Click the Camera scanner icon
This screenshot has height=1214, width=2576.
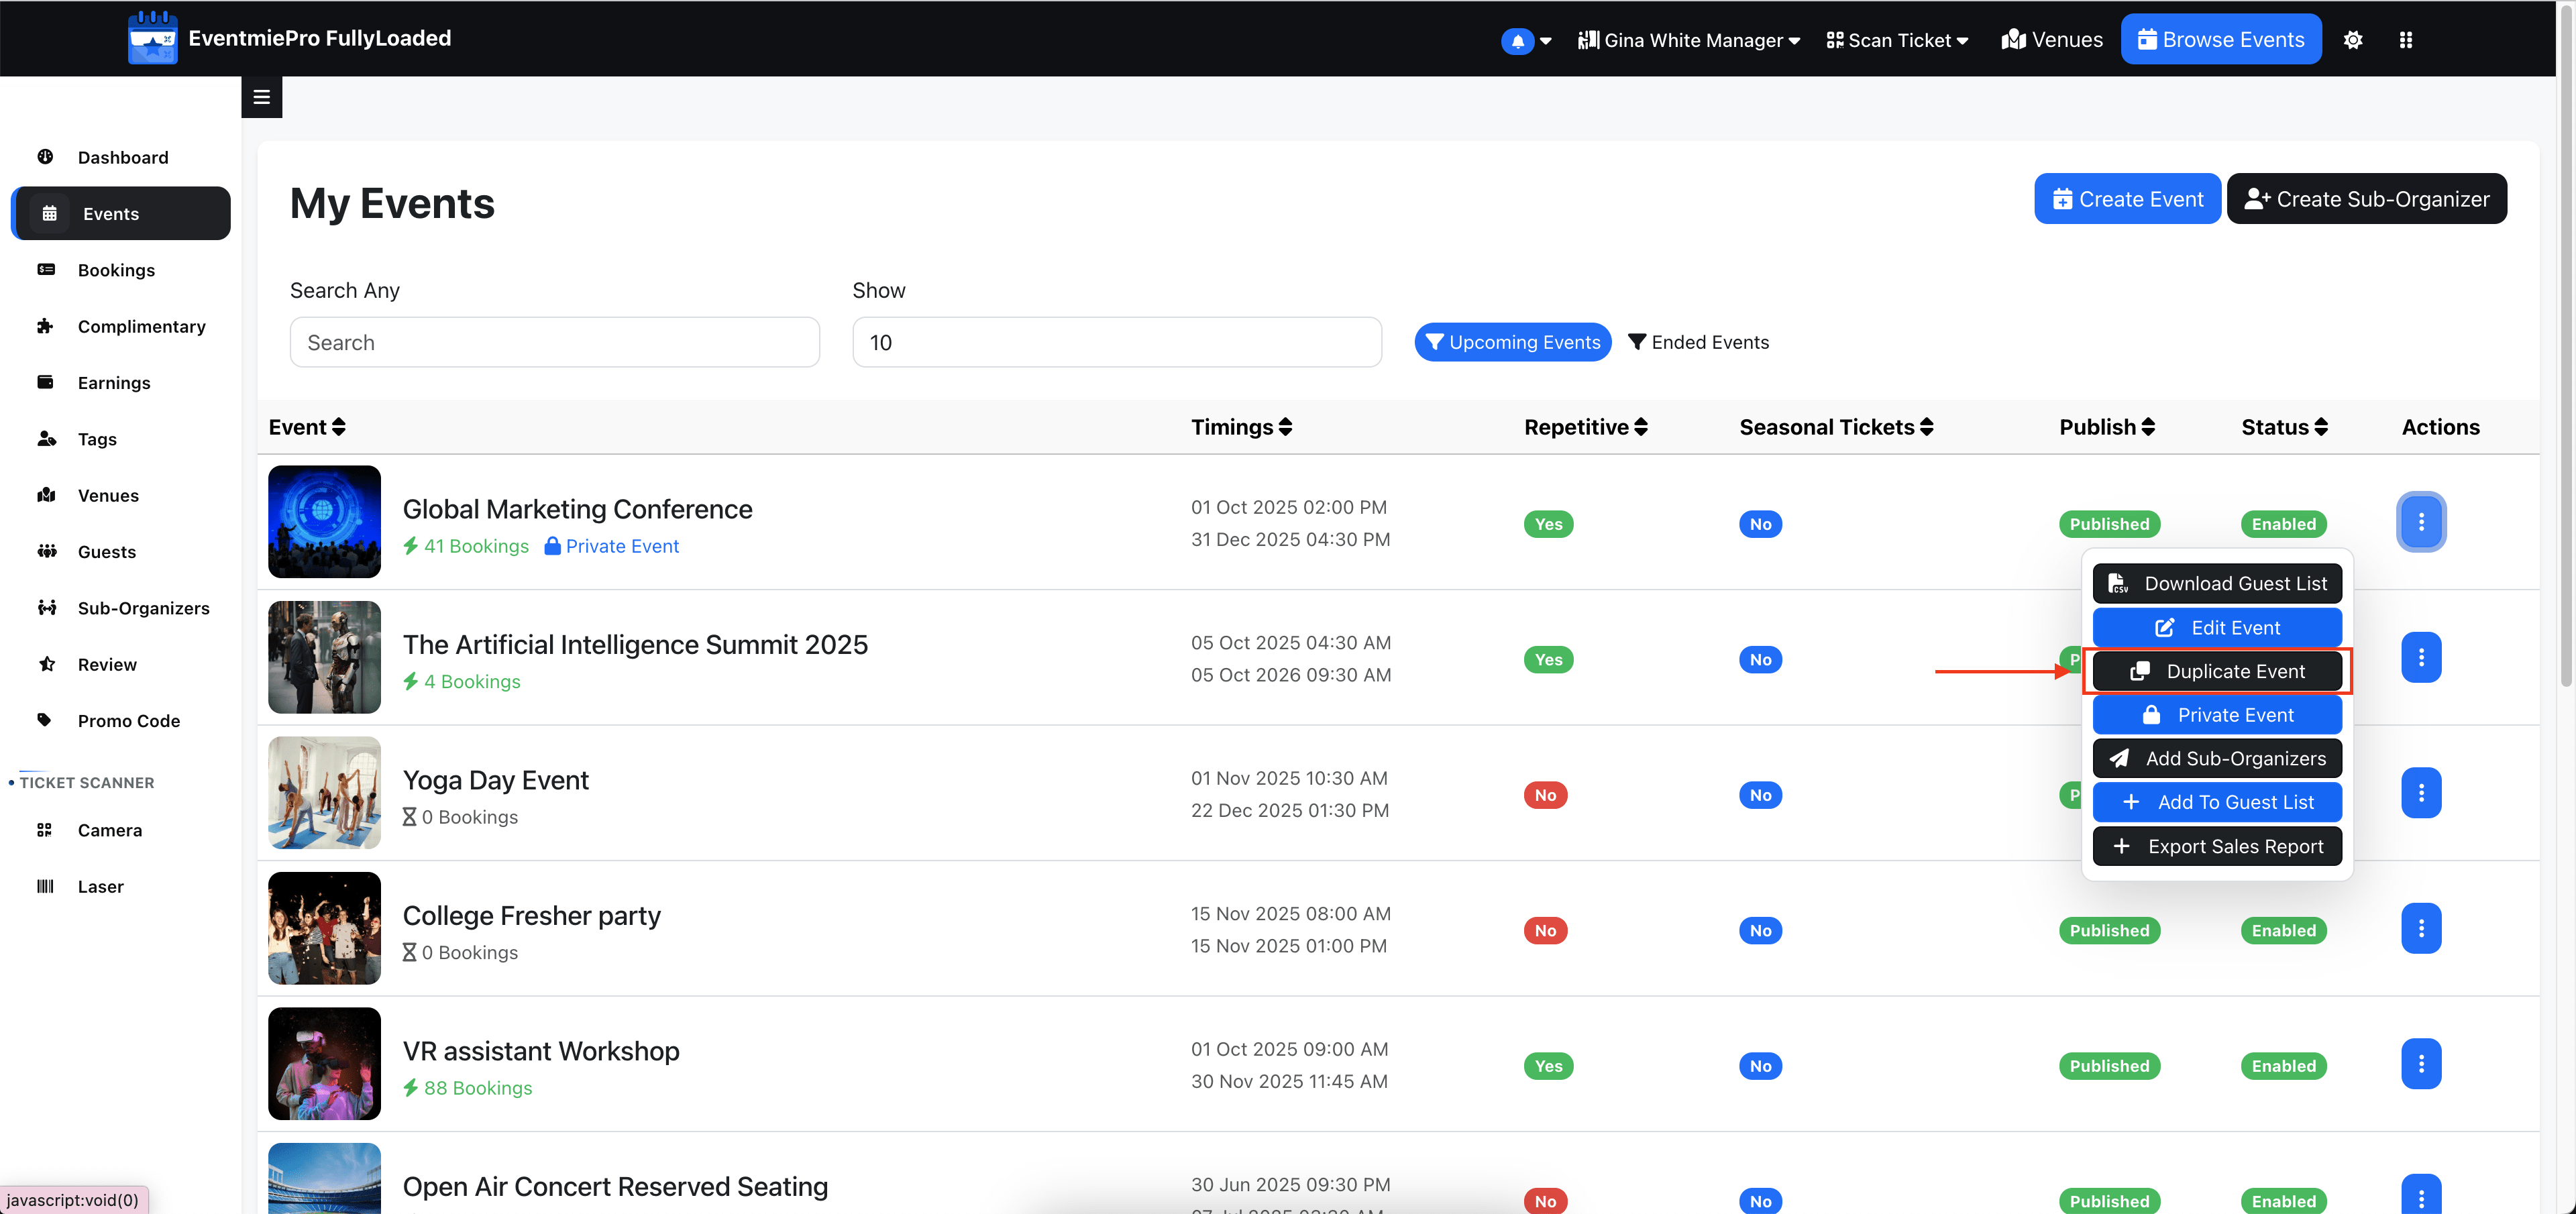click(44, 830)
